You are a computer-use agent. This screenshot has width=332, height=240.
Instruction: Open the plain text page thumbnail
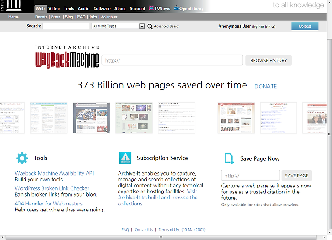tap(176, 118)
